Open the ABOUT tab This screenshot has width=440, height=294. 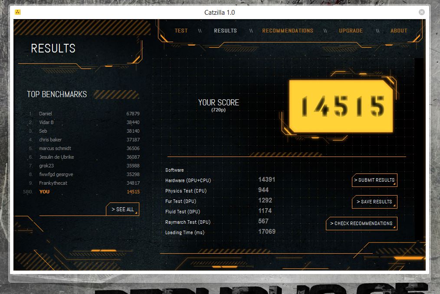(399, 31)
